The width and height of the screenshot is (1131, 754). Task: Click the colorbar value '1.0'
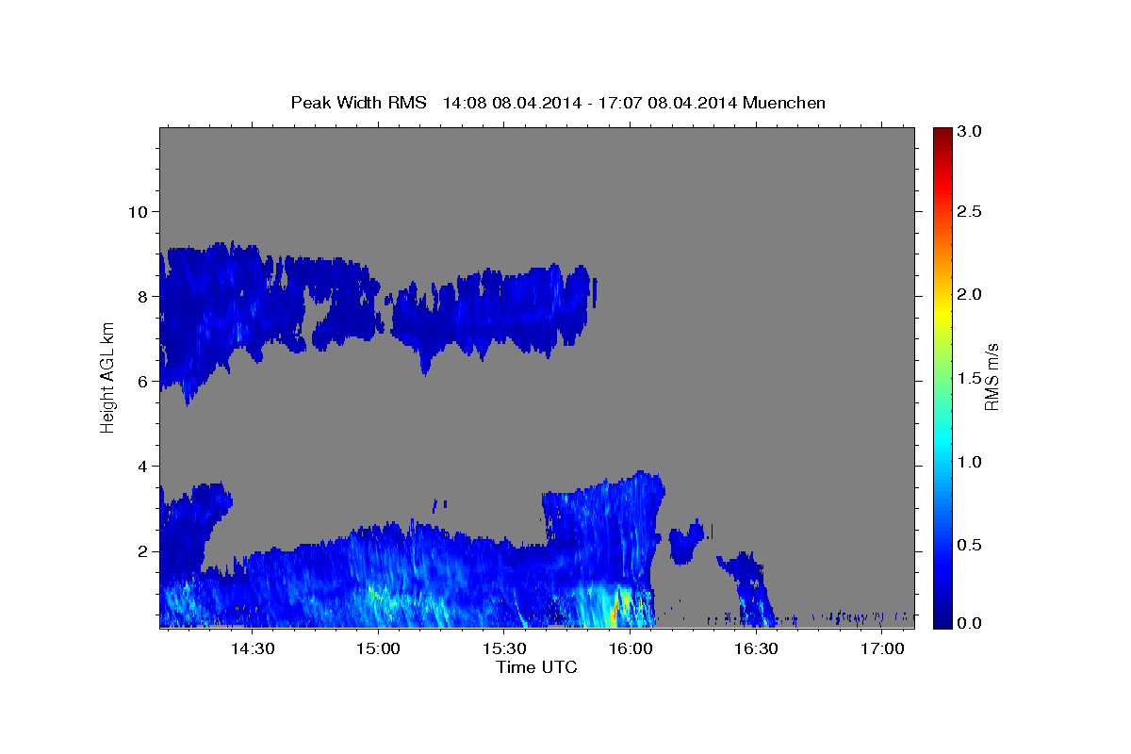click(970, 462)
